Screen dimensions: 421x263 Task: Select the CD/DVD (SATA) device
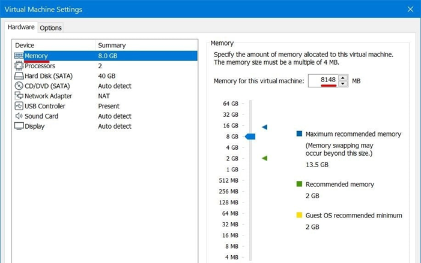[x=105, y=86]
